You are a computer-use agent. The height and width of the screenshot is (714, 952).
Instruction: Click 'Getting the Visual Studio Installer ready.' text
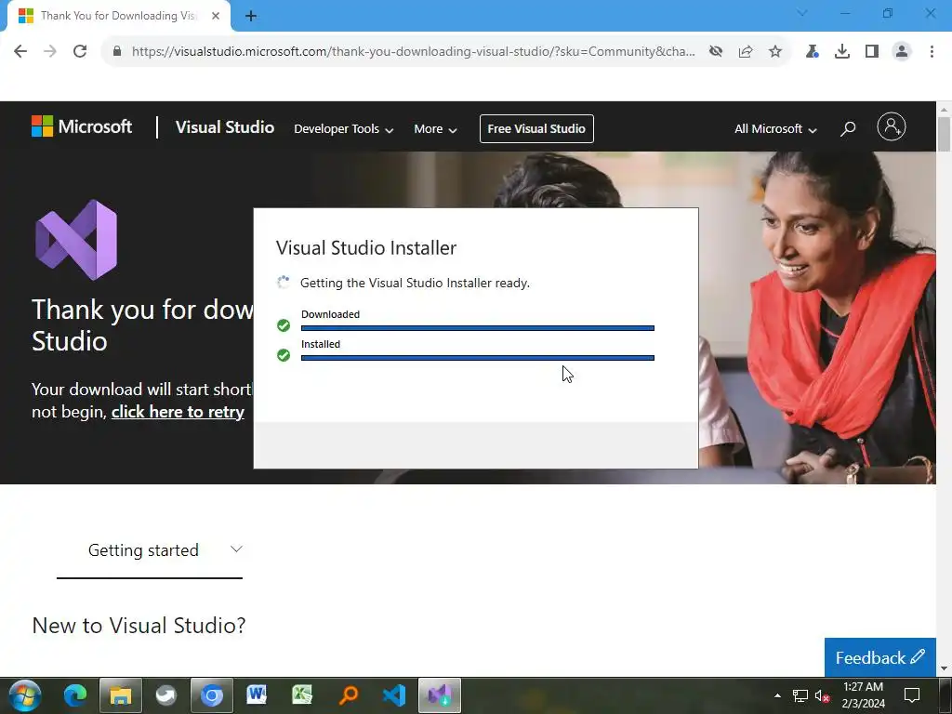[415, 283]
